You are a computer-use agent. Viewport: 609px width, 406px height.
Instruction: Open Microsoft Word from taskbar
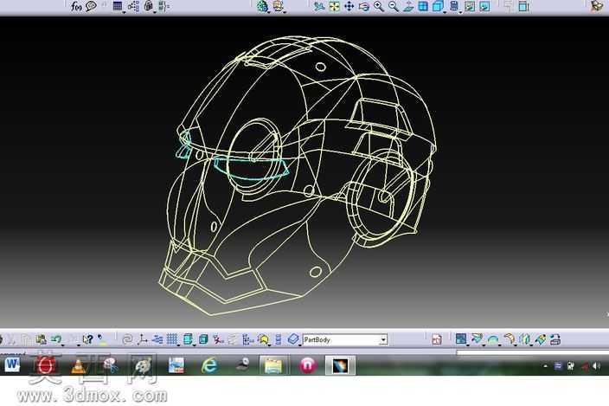pos(12,364)
